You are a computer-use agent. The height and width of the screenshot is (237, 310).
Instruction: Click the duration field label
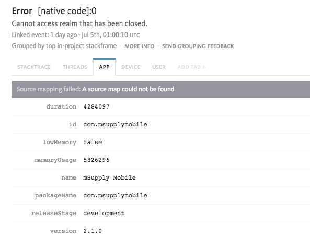click(61, 106)
